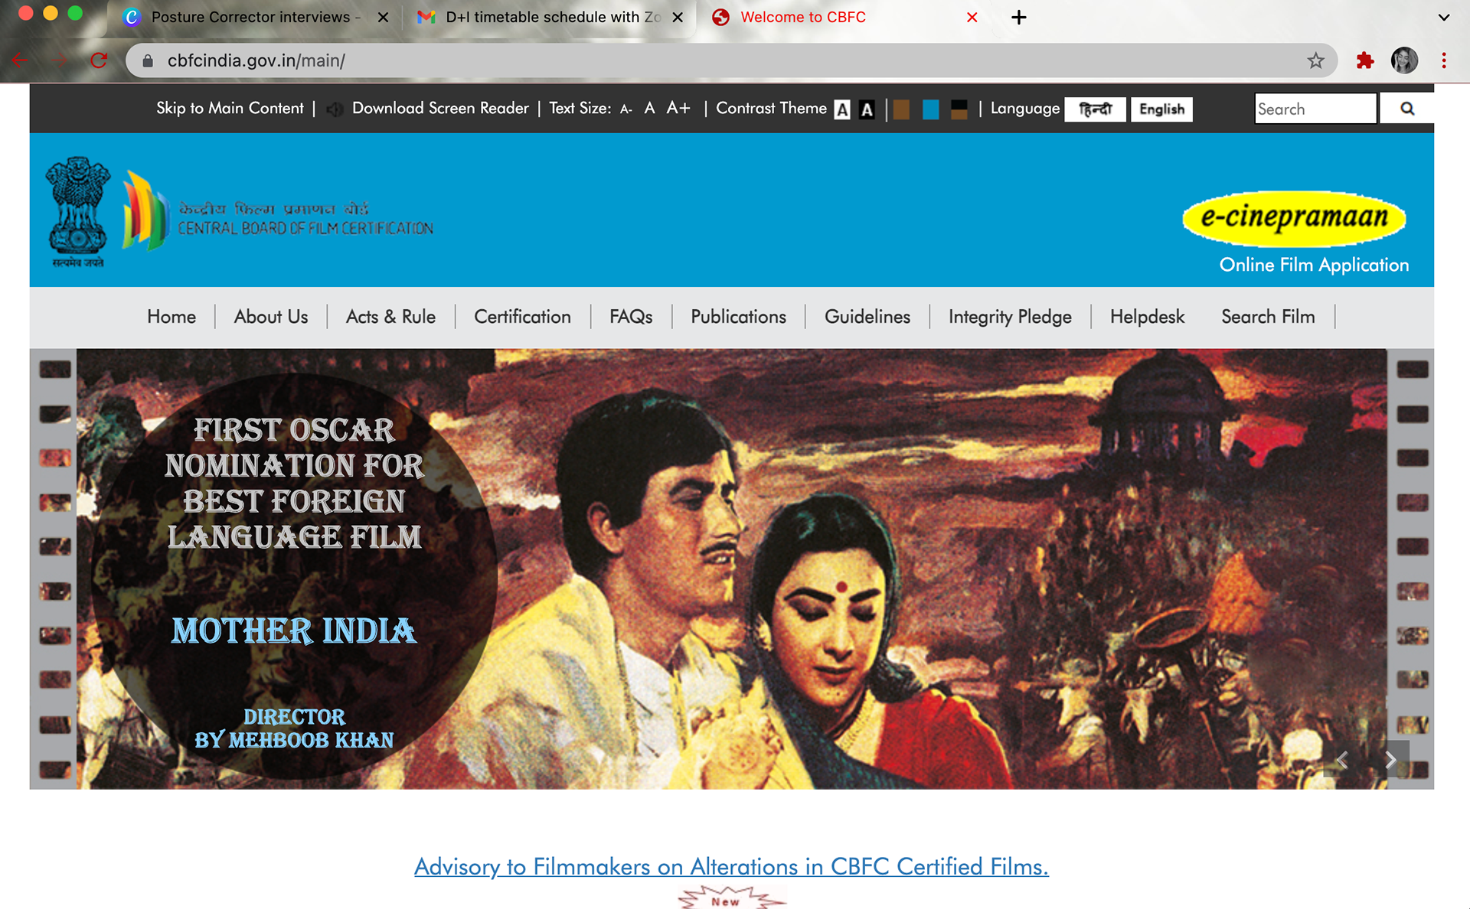Click the site Search input field
1470x909 pixels.
pyautogui.click(x=1315, y=109)
